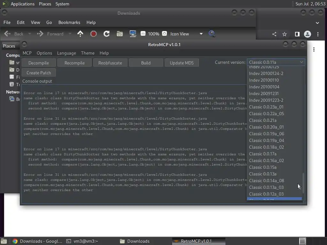This screenshot has height=245, width=327.
Task: Select Indev 20100110 from version list
Action: (x=274, y=80)
